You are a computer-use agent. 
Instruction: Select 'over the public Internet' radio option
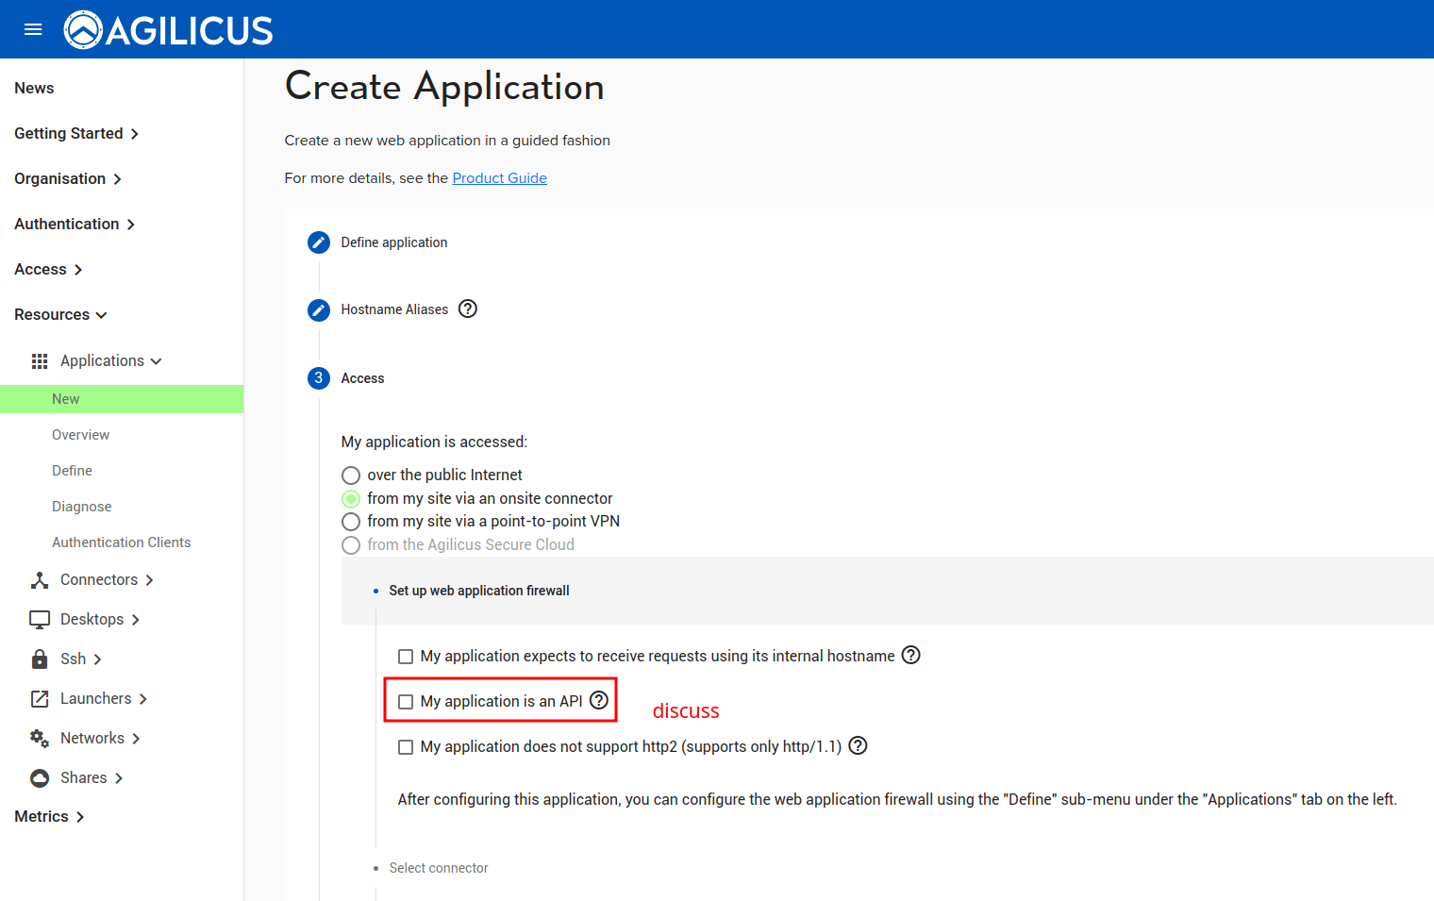(x=351, y=476)
